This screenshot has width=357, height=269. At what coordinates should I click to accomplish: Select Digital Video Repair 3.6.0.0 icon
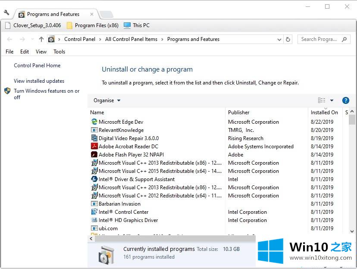(x=94, y=138)
